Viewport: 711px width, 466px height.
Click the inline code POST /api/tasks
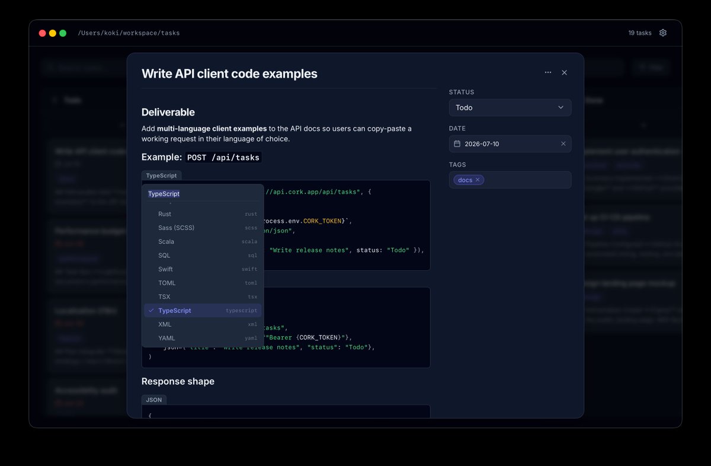tap(223, 157)
